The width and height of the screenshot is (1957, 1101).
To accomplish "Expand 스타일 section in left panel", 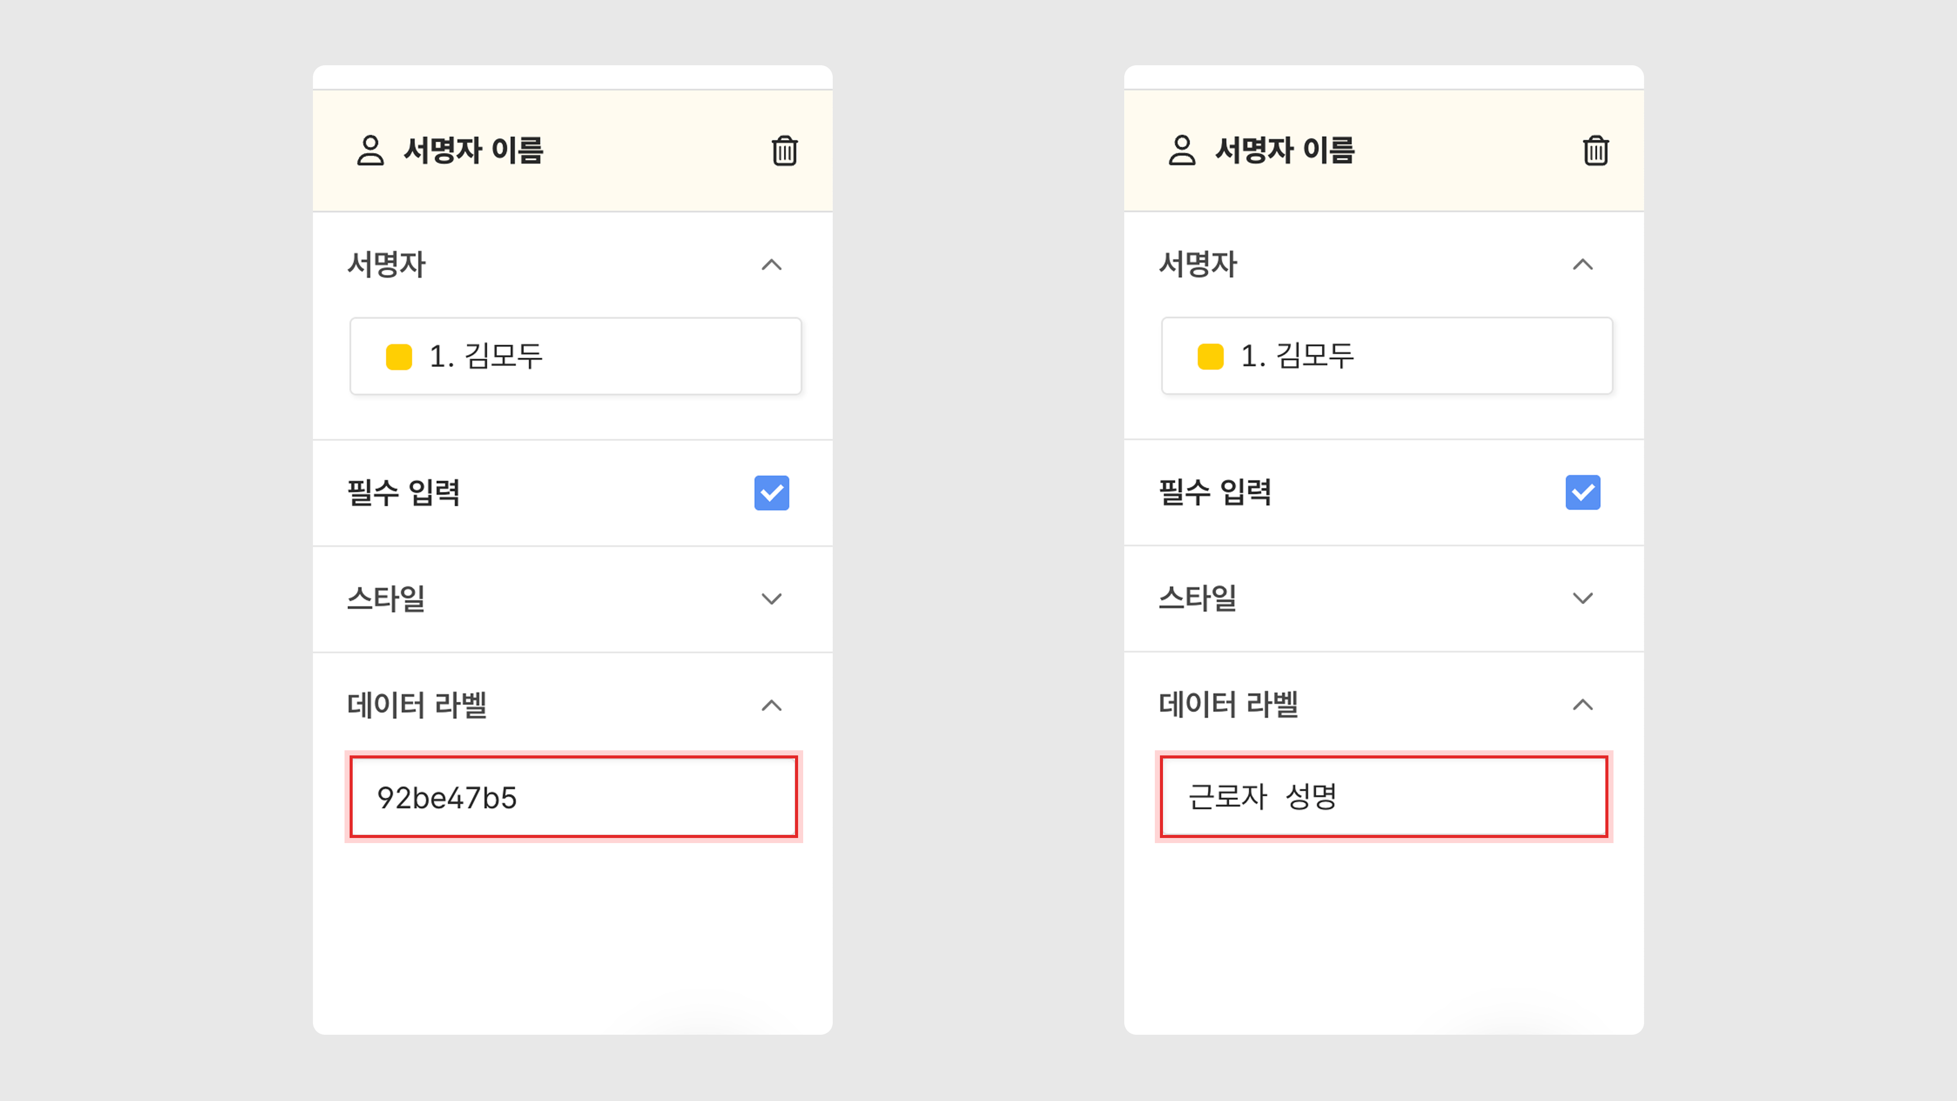I will click(x=771, y=599).
